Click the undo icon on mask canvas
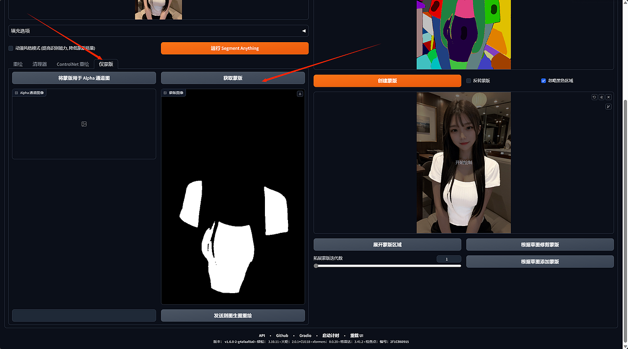Viewport: 628px width, 349px height. click(x=594, y=97)
